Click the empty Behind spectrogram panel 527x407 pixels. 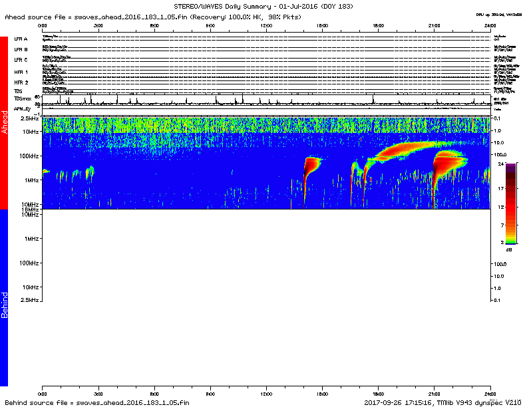coord(266,298)
